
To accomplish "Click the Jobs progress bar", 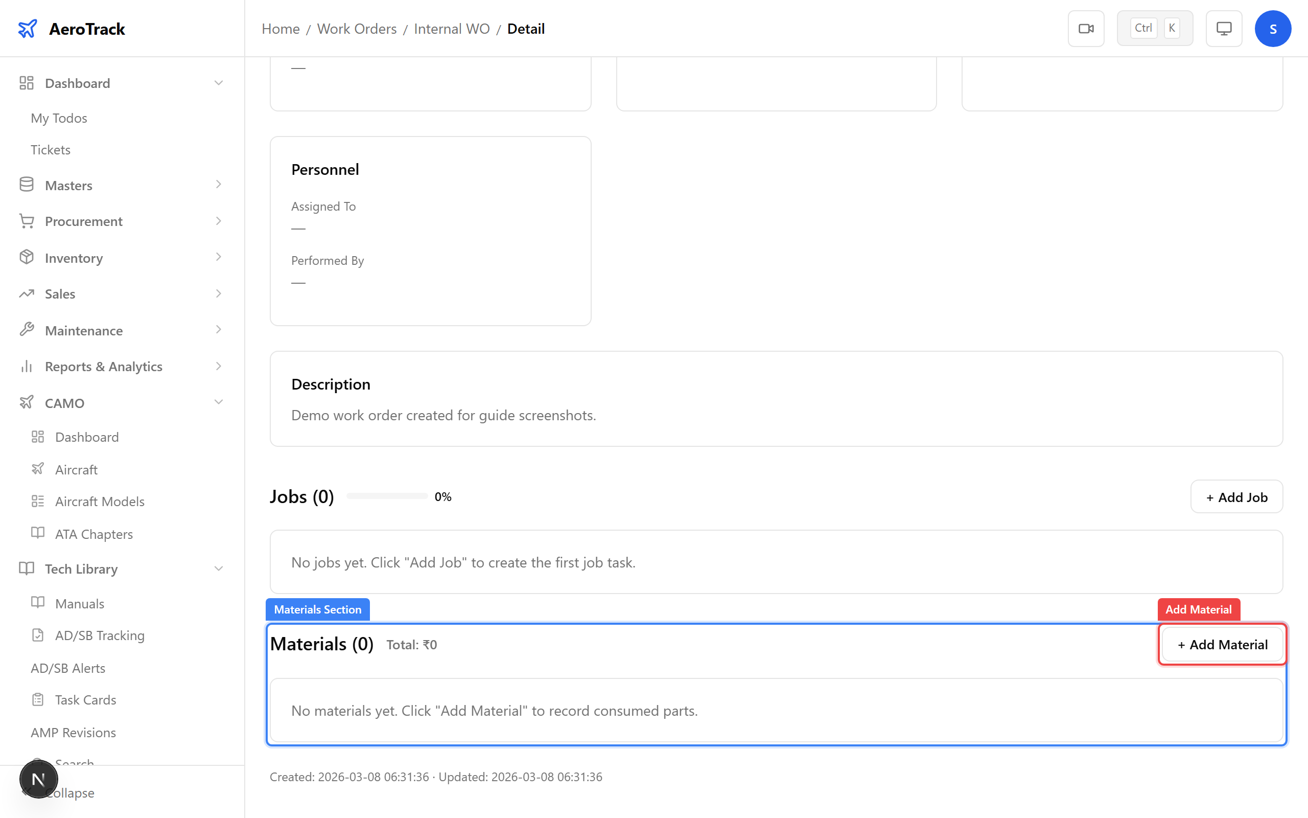I will click(386, 495).
